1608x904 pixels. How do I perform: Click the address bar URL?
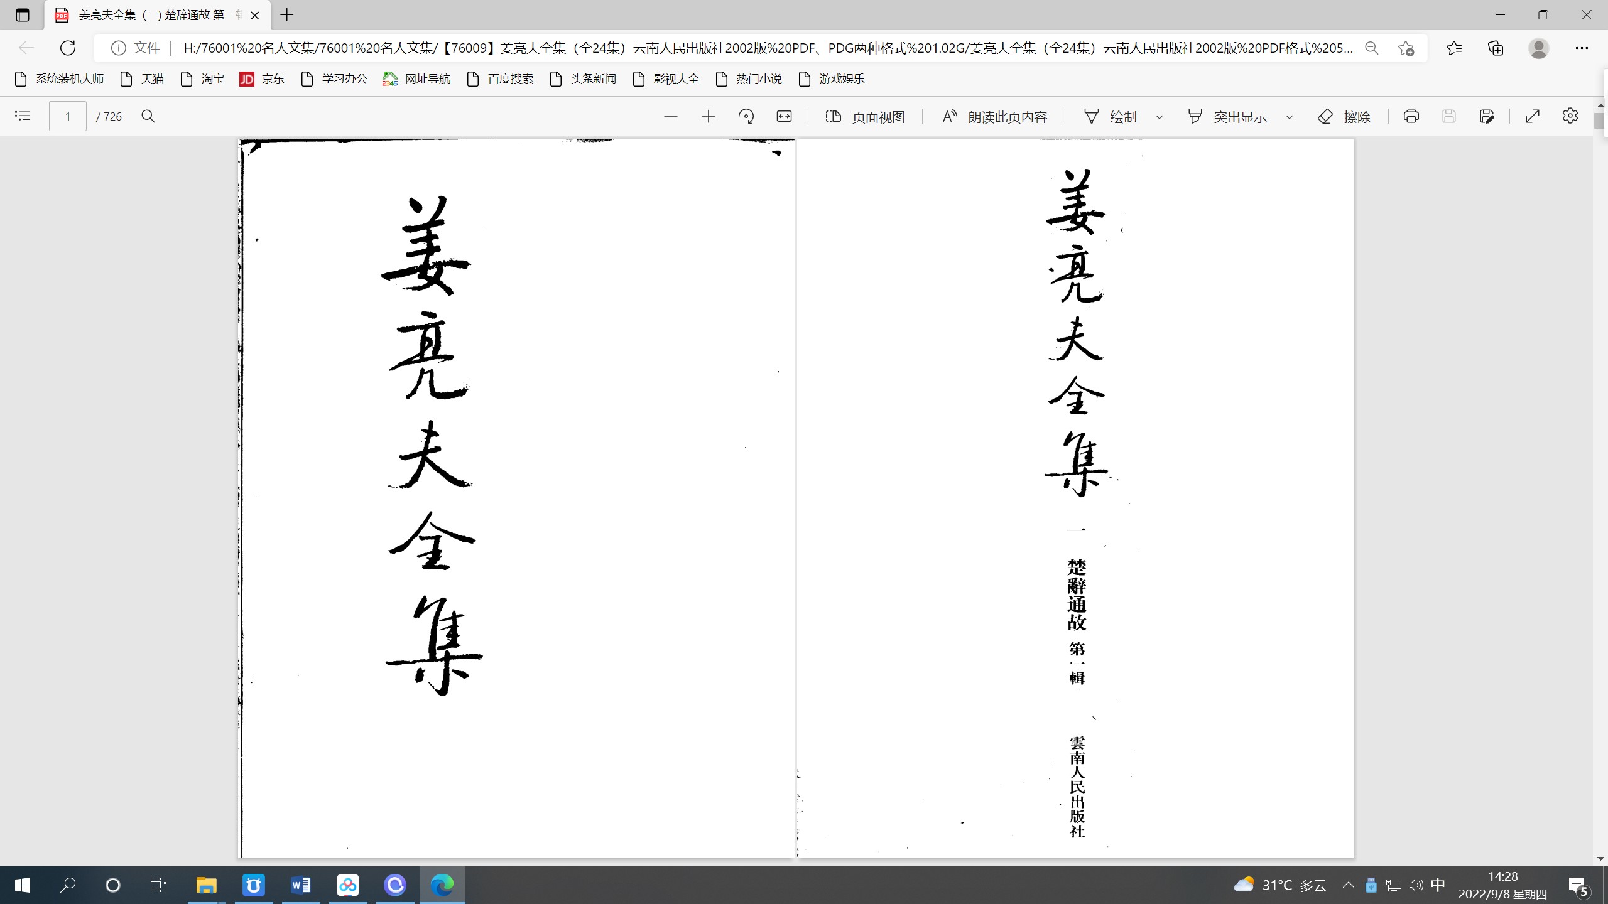click(x=768, y=48)
